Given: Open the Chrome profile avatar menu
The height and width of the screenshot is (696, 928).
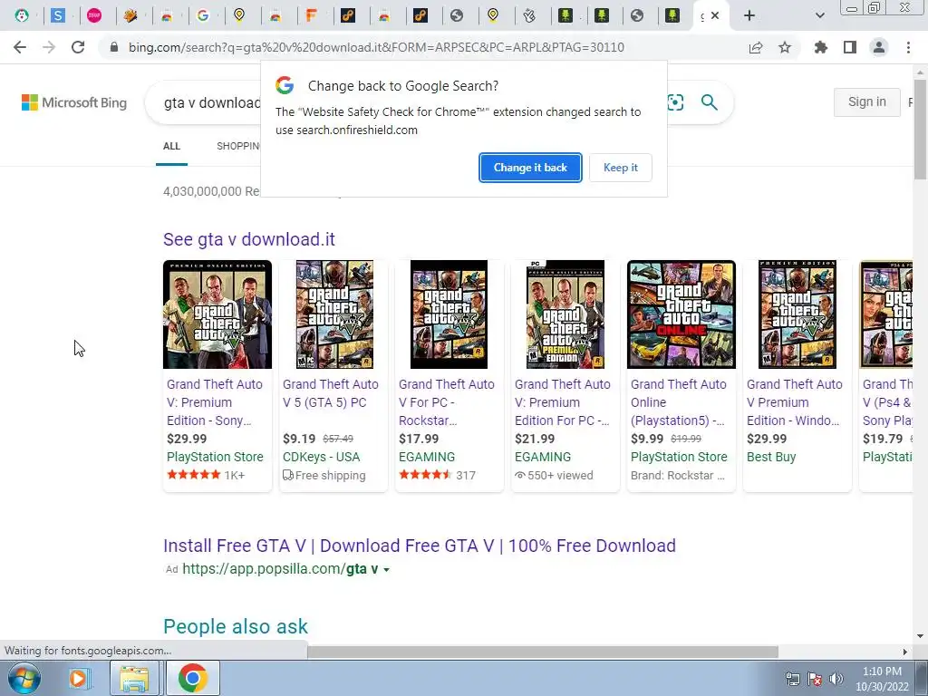Looking at the screenshot, I should (879, 47).
